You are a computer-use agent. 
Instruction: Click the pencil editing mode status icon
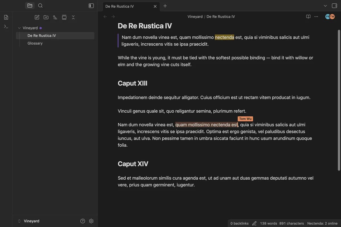click(254, 224)
